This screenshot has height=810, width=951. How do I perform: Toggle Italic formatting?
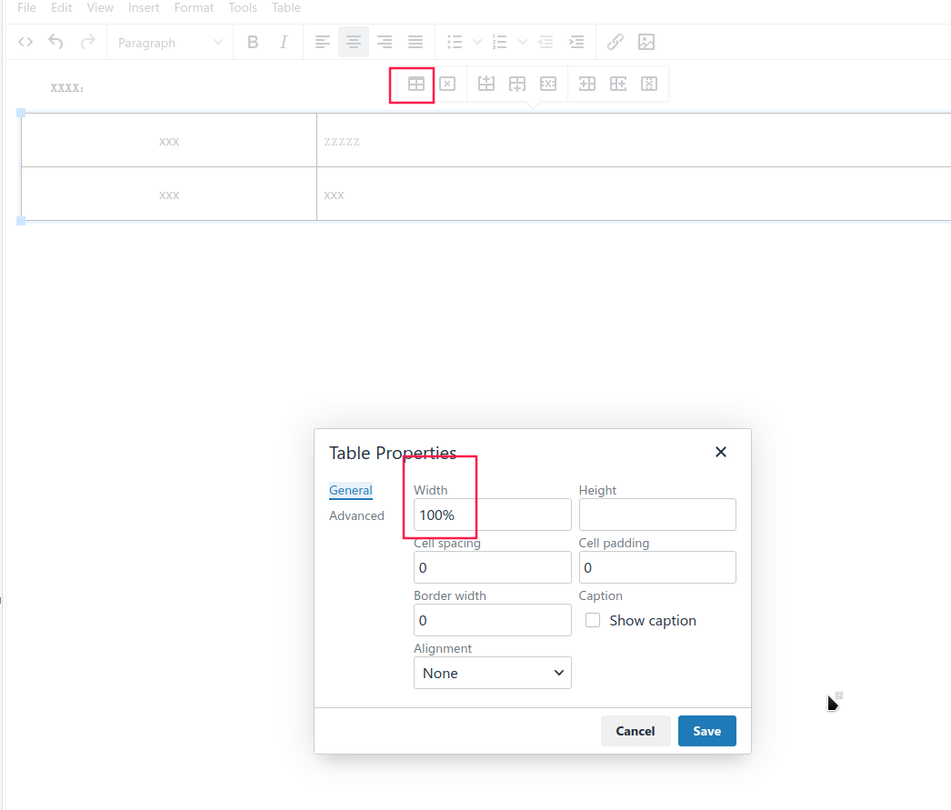[x=283, y=42]
